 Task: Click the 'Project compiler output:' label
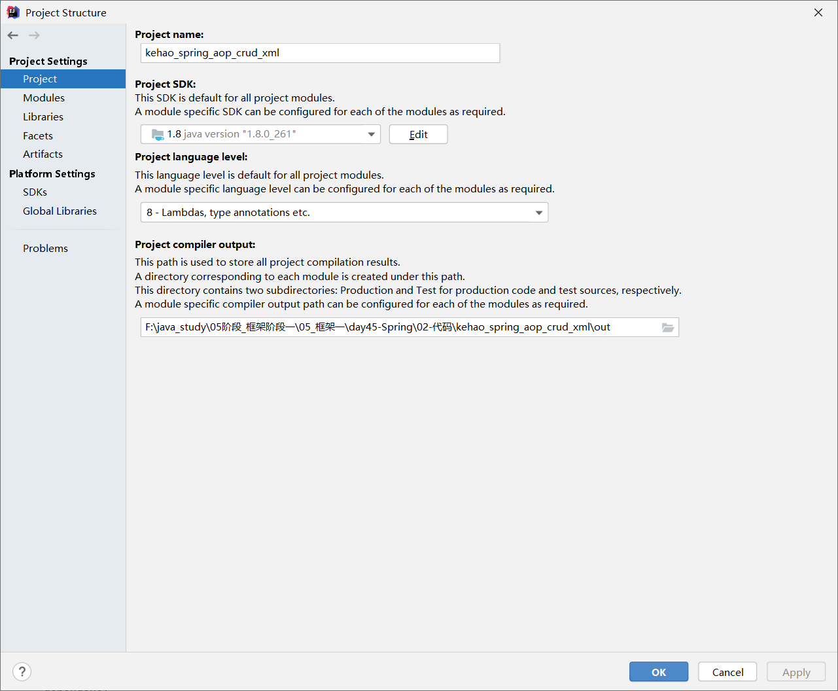[195, 244]
